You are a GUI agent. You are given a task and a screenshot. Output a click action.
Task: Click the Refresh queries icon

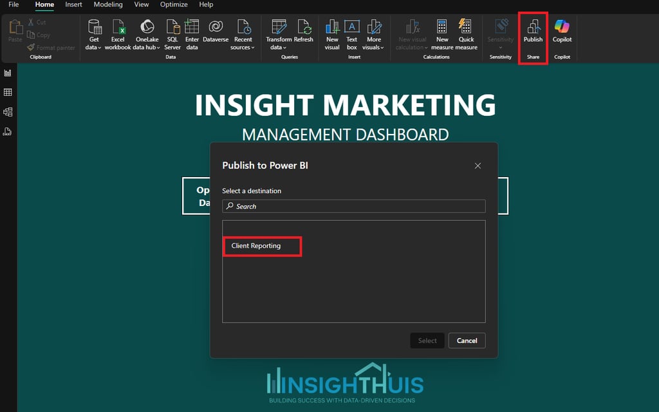pyautogui.click(x=304, y=27)
